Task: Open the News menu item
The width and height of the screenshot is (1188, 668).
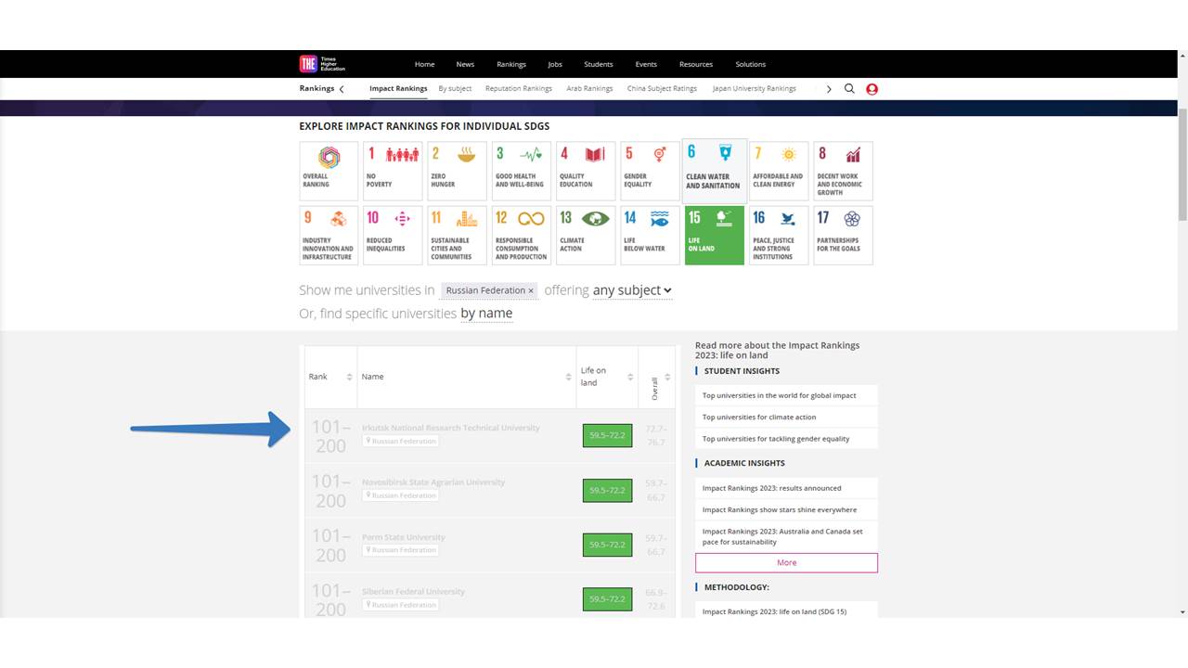Action: click(465, 64)
